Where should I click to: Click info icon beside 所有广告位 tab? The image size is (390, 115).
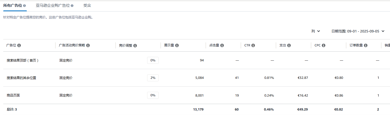pyautogui.click(x=24, y=5)
